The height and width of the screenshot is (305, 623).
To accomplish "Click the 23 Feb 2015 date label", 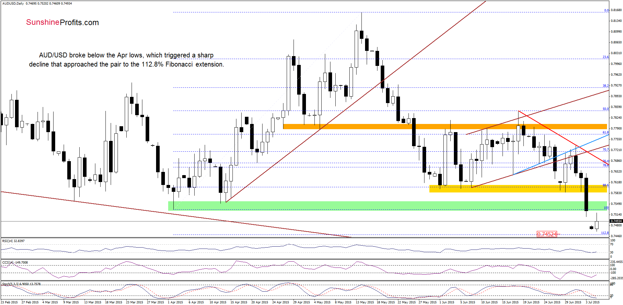I will tap(9, 302).
